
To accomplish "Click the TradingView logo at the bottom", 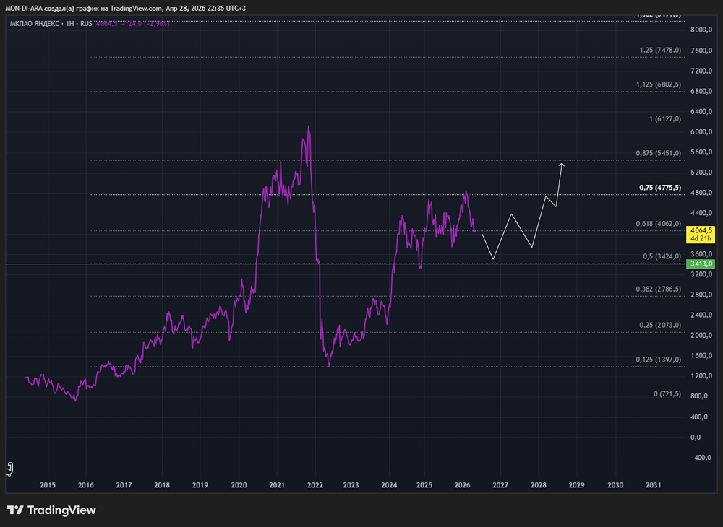I will click(51, 510).
